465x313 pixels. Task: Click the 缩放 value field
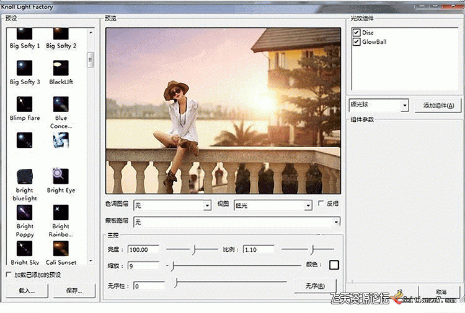pyautogui.click(x=144, y=265)
